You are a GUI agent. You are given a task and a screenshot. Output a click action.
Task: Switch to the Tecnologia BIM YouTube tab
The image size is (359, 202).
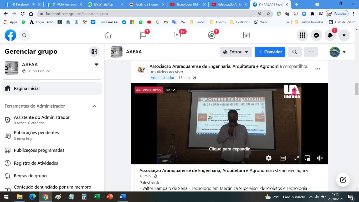coord(188,4)
